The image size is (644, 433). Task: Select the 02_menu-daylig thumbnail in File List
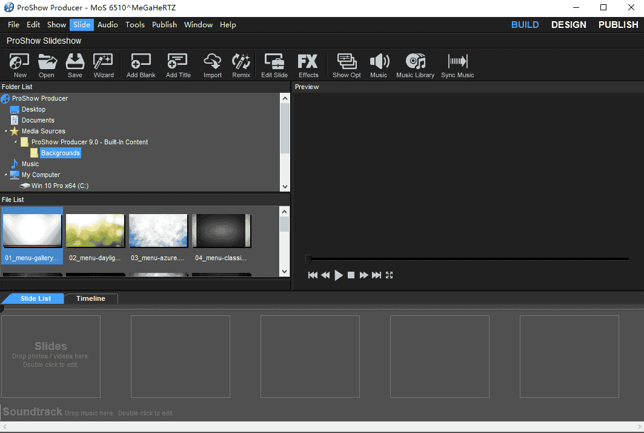tap(95, 230)
